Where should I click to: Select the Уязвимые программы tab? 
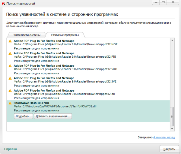(65, 35)
